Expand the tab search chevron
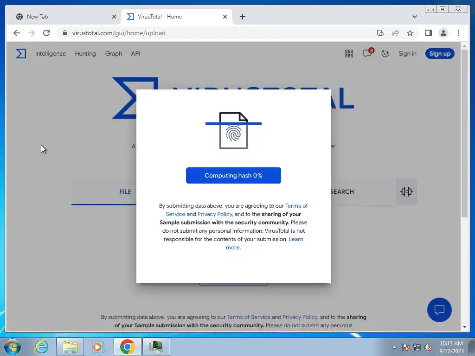The image size is (475, 356). coord(414,17)
